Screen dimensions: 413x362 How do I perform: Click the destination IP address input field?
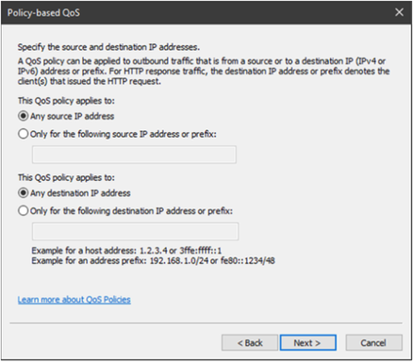pos(135,232)
